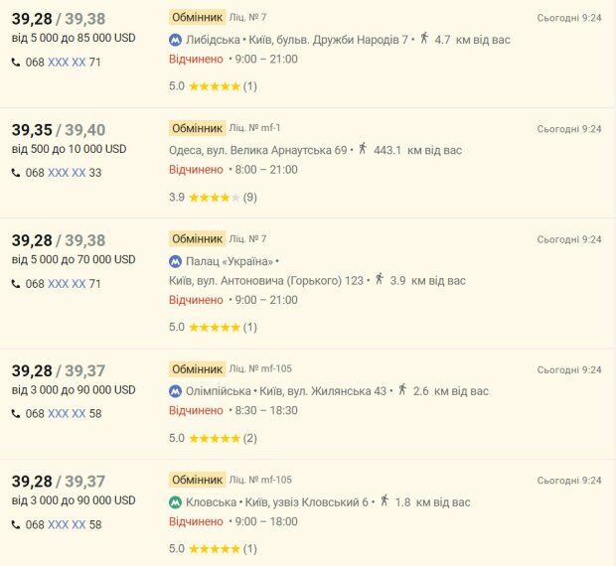Viewport: 616px width, 566px height.
Task: Click the metro icon next to Палац «Україна»
Action: pyautogui.click(x=176, y=262)
